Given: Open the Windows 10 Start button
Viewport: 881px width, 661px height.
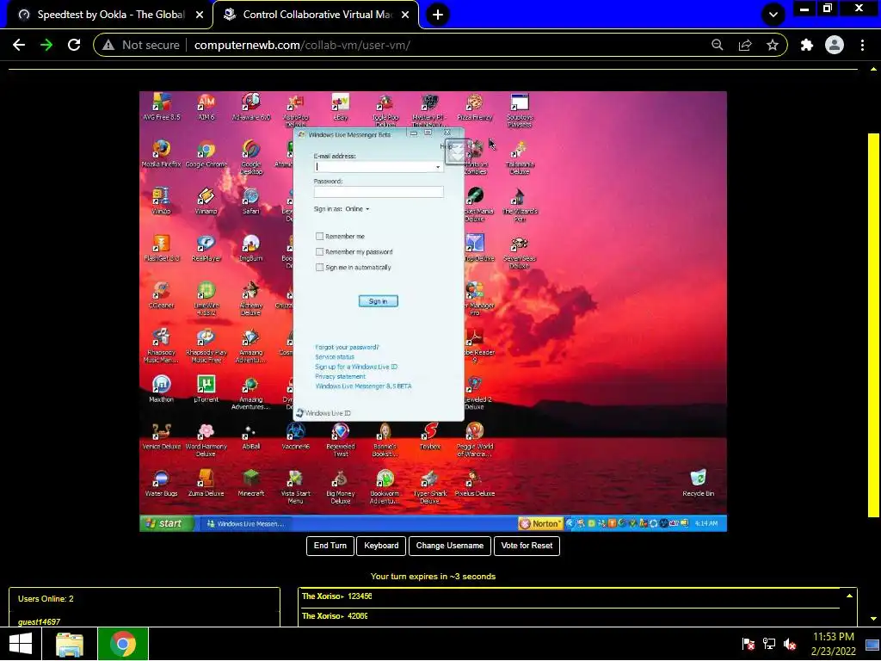Looking at the screenshot, I should tap(21, 644).
